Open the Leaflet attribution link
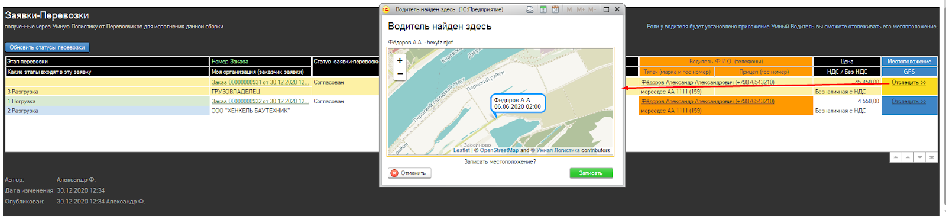 pyautogui.click(x=461, y=150)
